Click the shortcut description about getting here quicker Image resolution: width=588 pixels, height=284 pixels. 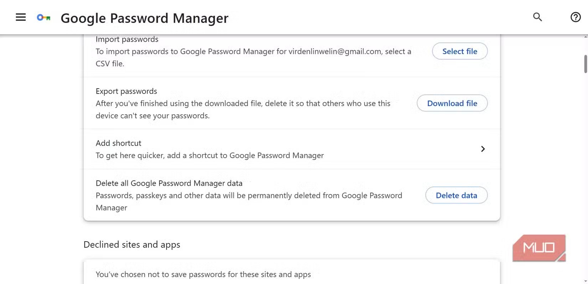pos(210,156)
